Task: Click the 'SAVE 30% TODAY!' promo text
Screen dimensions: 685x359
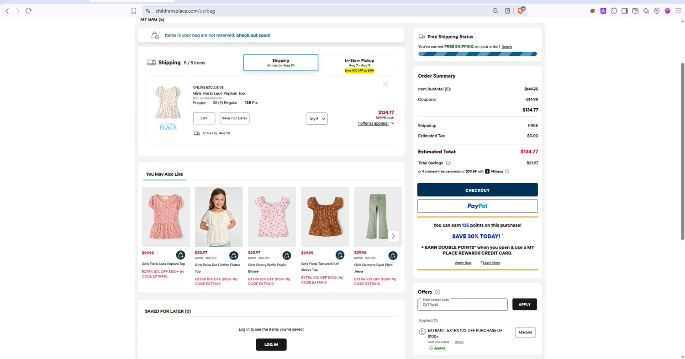Action: coord(476,236)
